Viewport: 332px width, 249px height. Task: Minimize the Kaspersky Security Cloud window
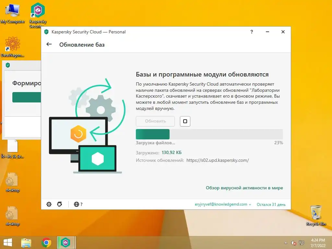point(267,32)
